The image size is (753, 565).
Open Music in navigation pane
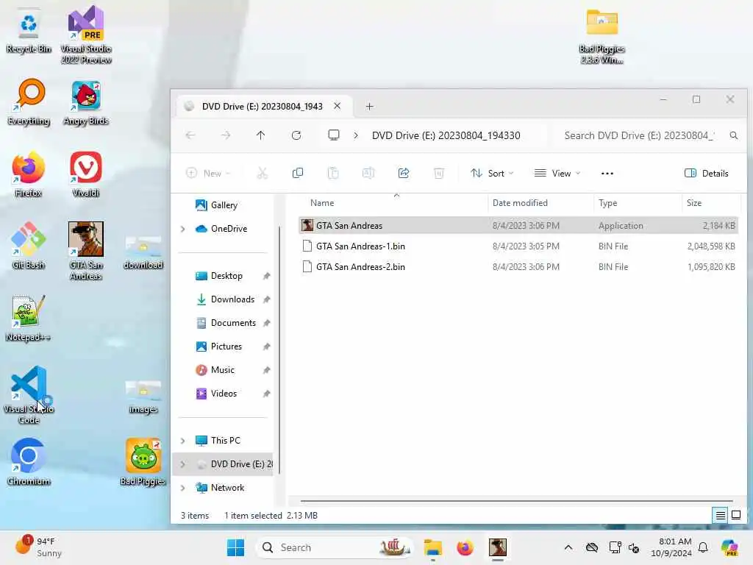tap(222, 370)
